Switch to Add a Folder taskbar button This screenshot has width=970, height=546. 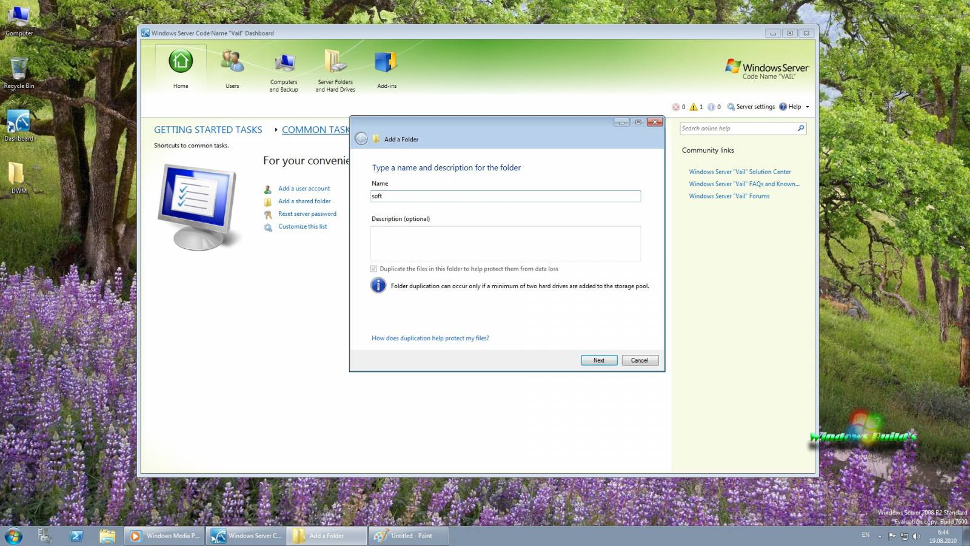[327, 536]
